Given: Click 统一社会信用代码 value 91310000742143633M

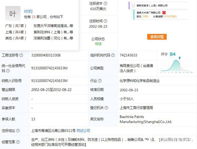Looking at the screenshot, I should (49, 68).
